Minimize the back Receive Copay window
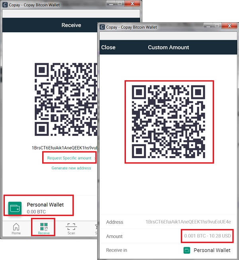The height and width of the screenshot is (260, 239). click(111, 4)
